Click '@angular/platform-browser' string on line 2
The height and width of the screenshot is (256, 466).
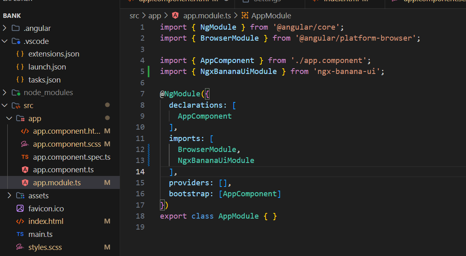click(356, 38)
